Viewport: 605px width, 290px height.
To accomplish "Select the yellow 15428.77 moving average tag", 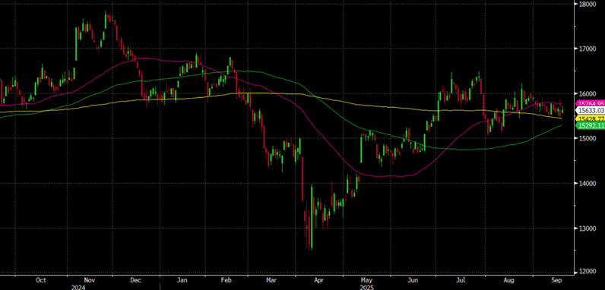I will click(590, 118).
